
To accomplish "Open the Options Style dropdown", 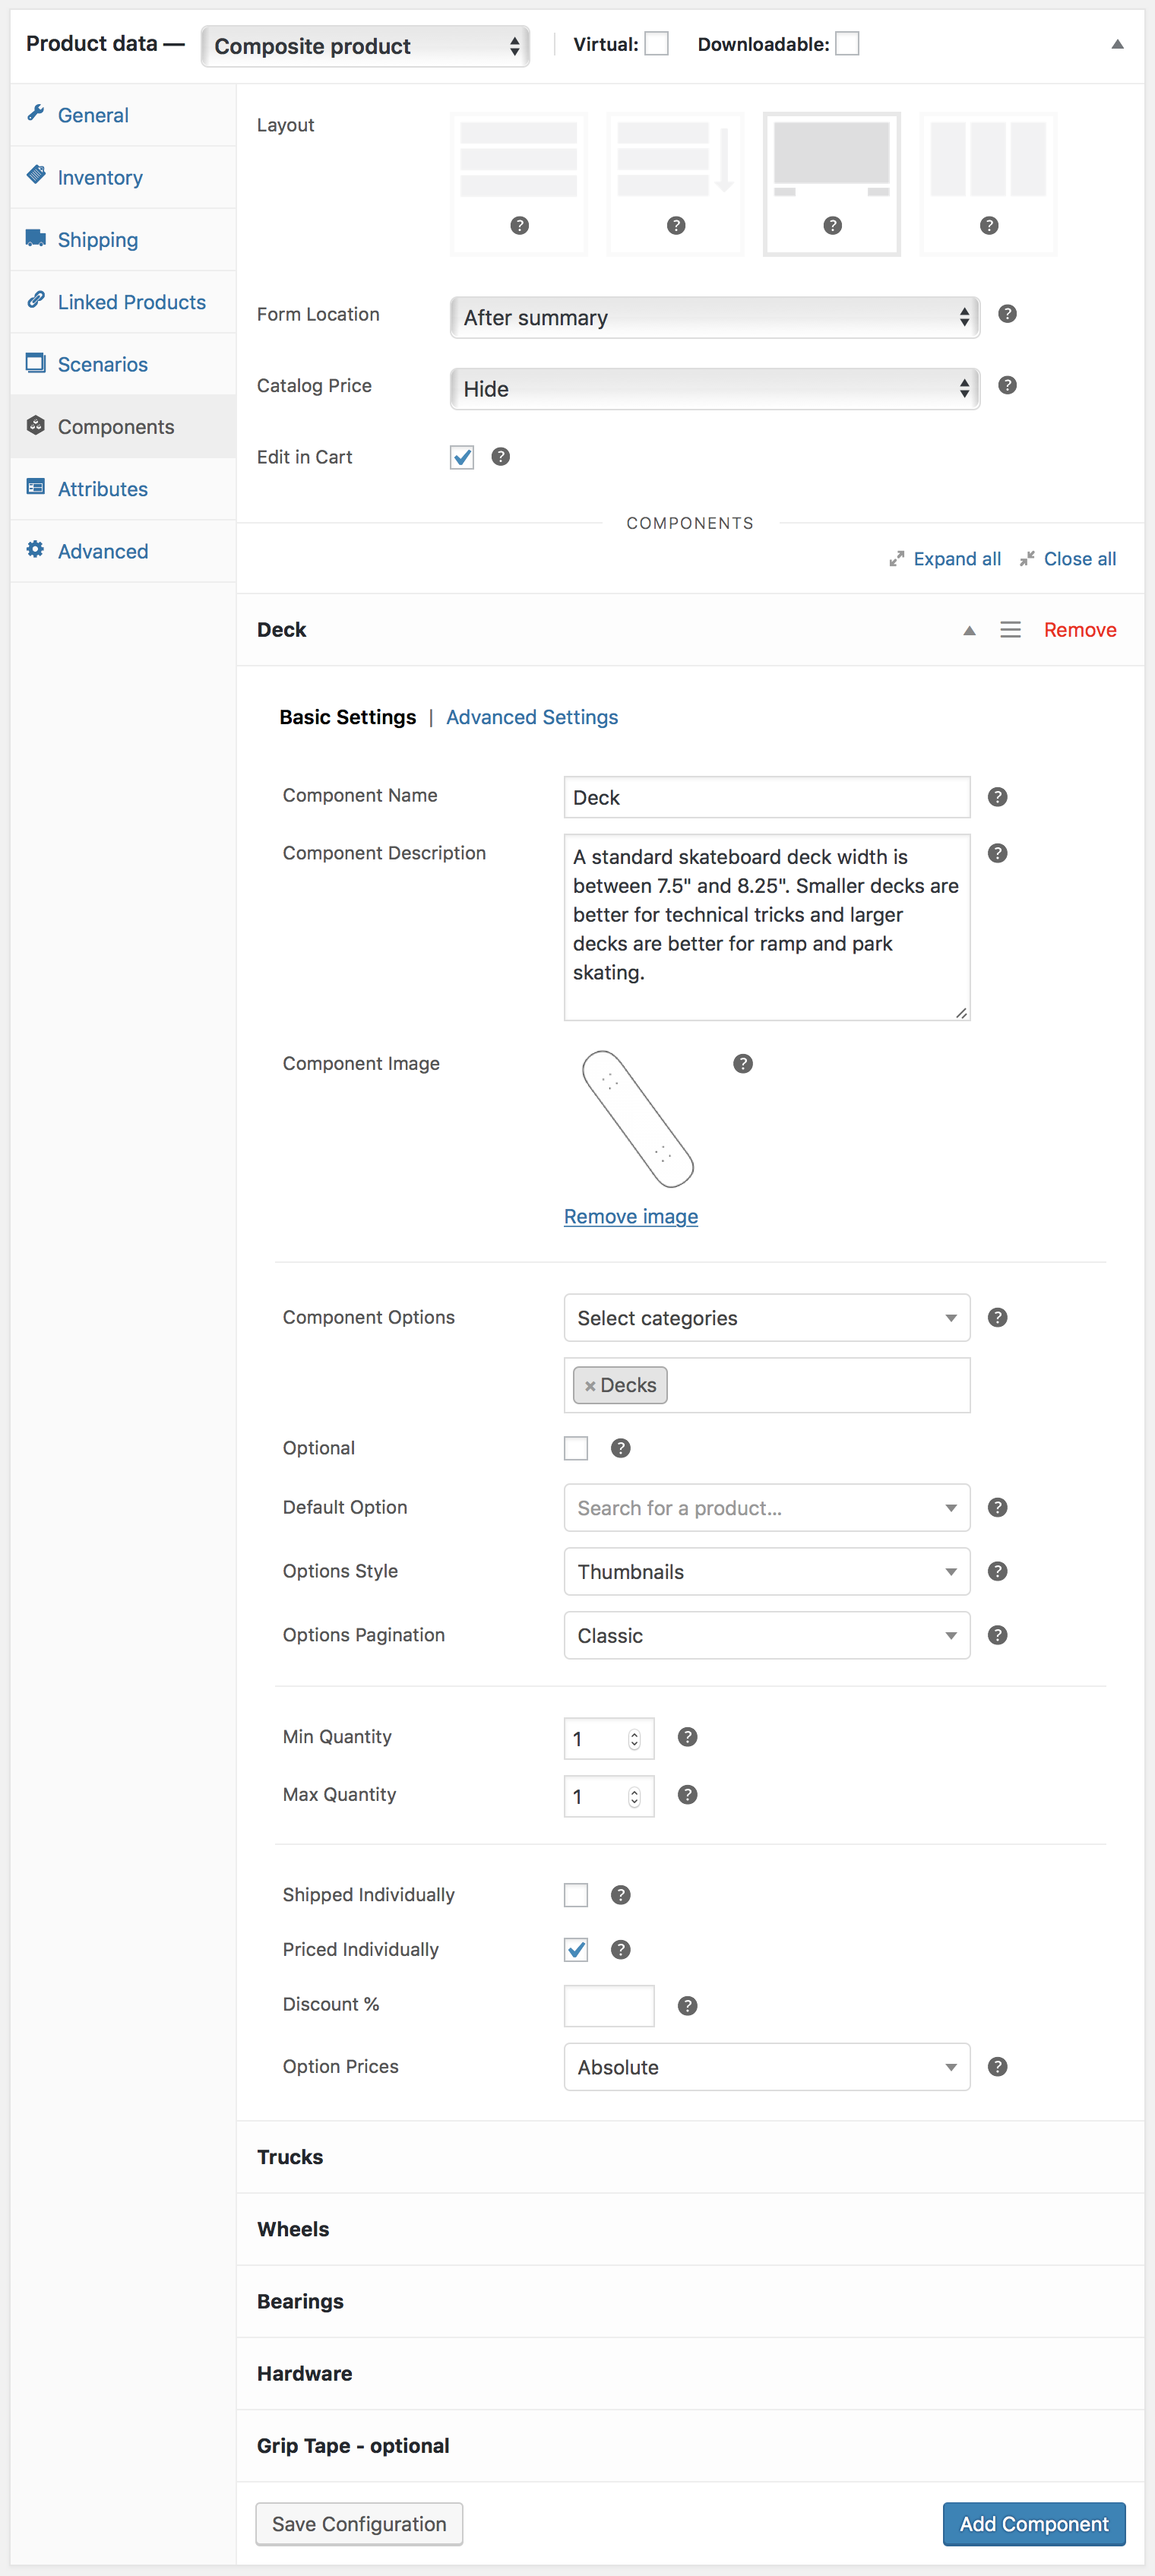I will [766, 1572].
